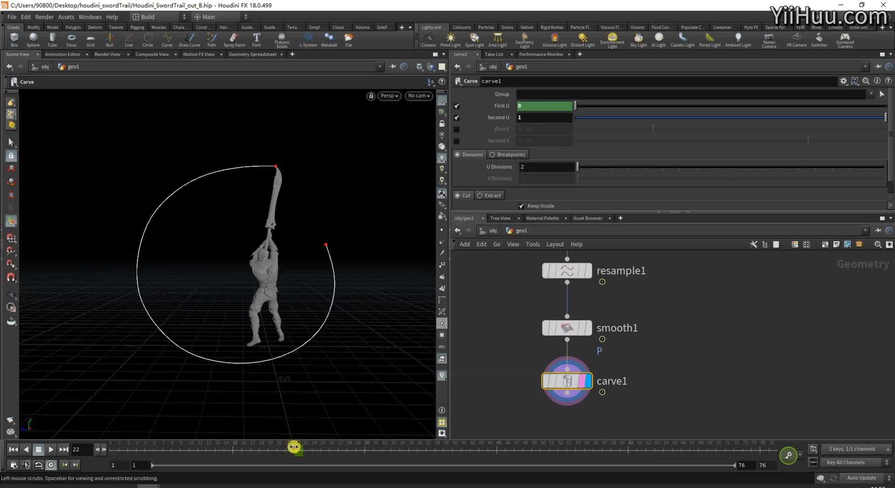The height and width of the screenshot is (488, 895).
Task: Select the Draw Curve shelf tool
Action: coord(189,40)
